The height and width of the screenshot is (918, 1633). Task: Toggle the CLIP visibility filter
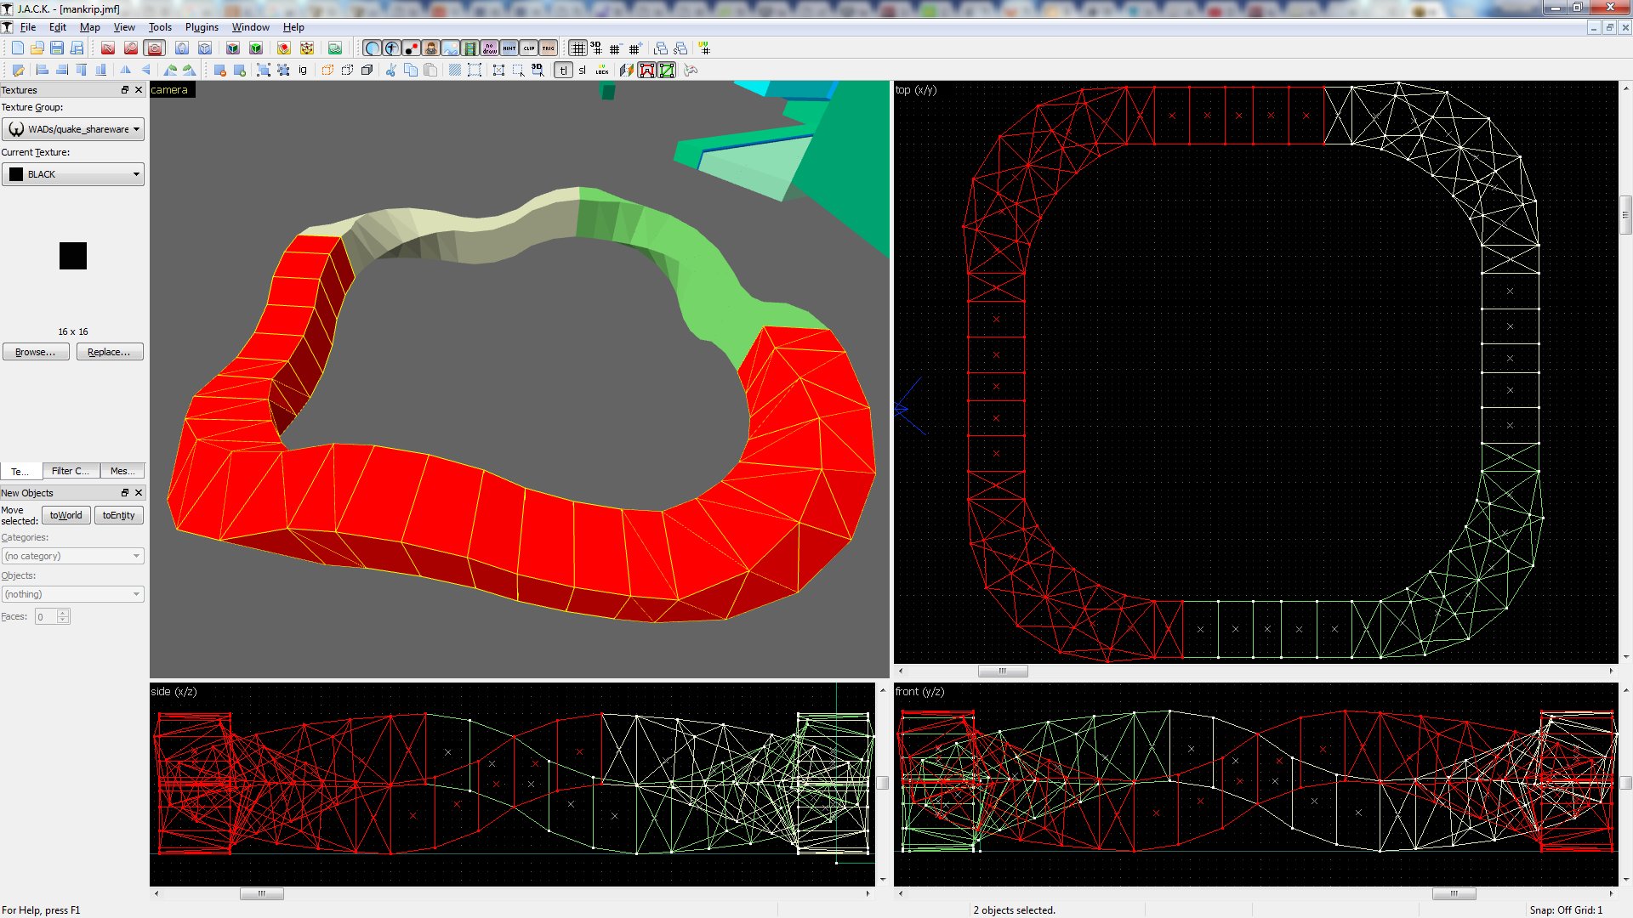[529, 48]
